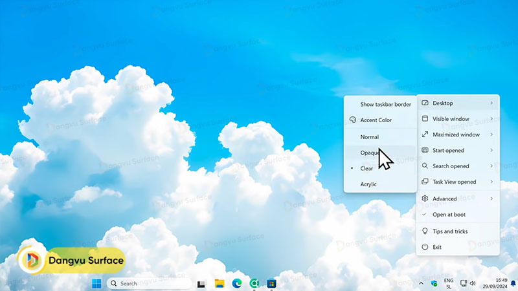Launch Microsoft Edge from the taskbar
Image resolution: width=518 pixels, height=291 pixels.
coord(237,283)
